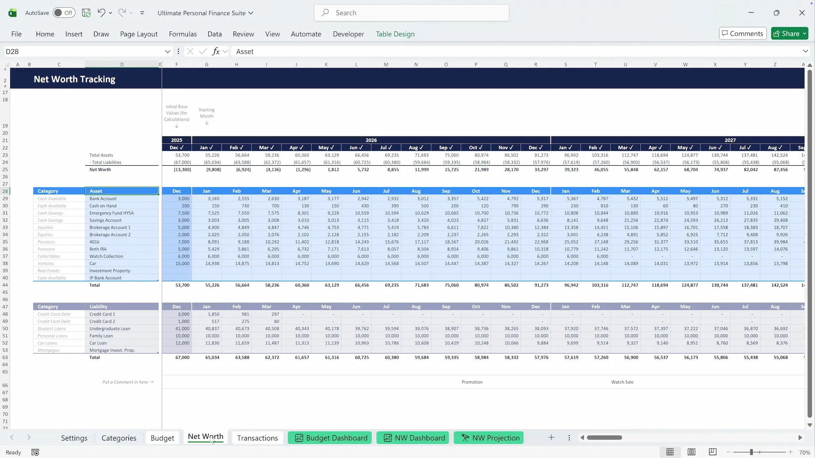Click the Save icon in title bar
The height and width of the screenshot is (458, 815).
point(86,13)
